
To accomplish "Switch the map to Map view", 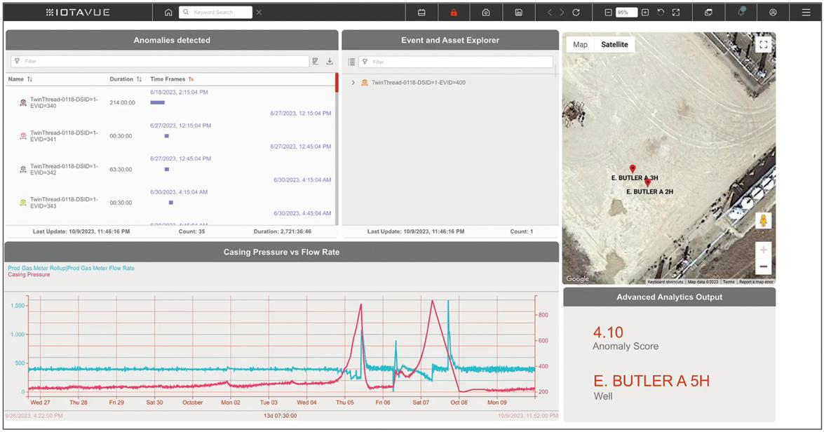I will (580, 45).
